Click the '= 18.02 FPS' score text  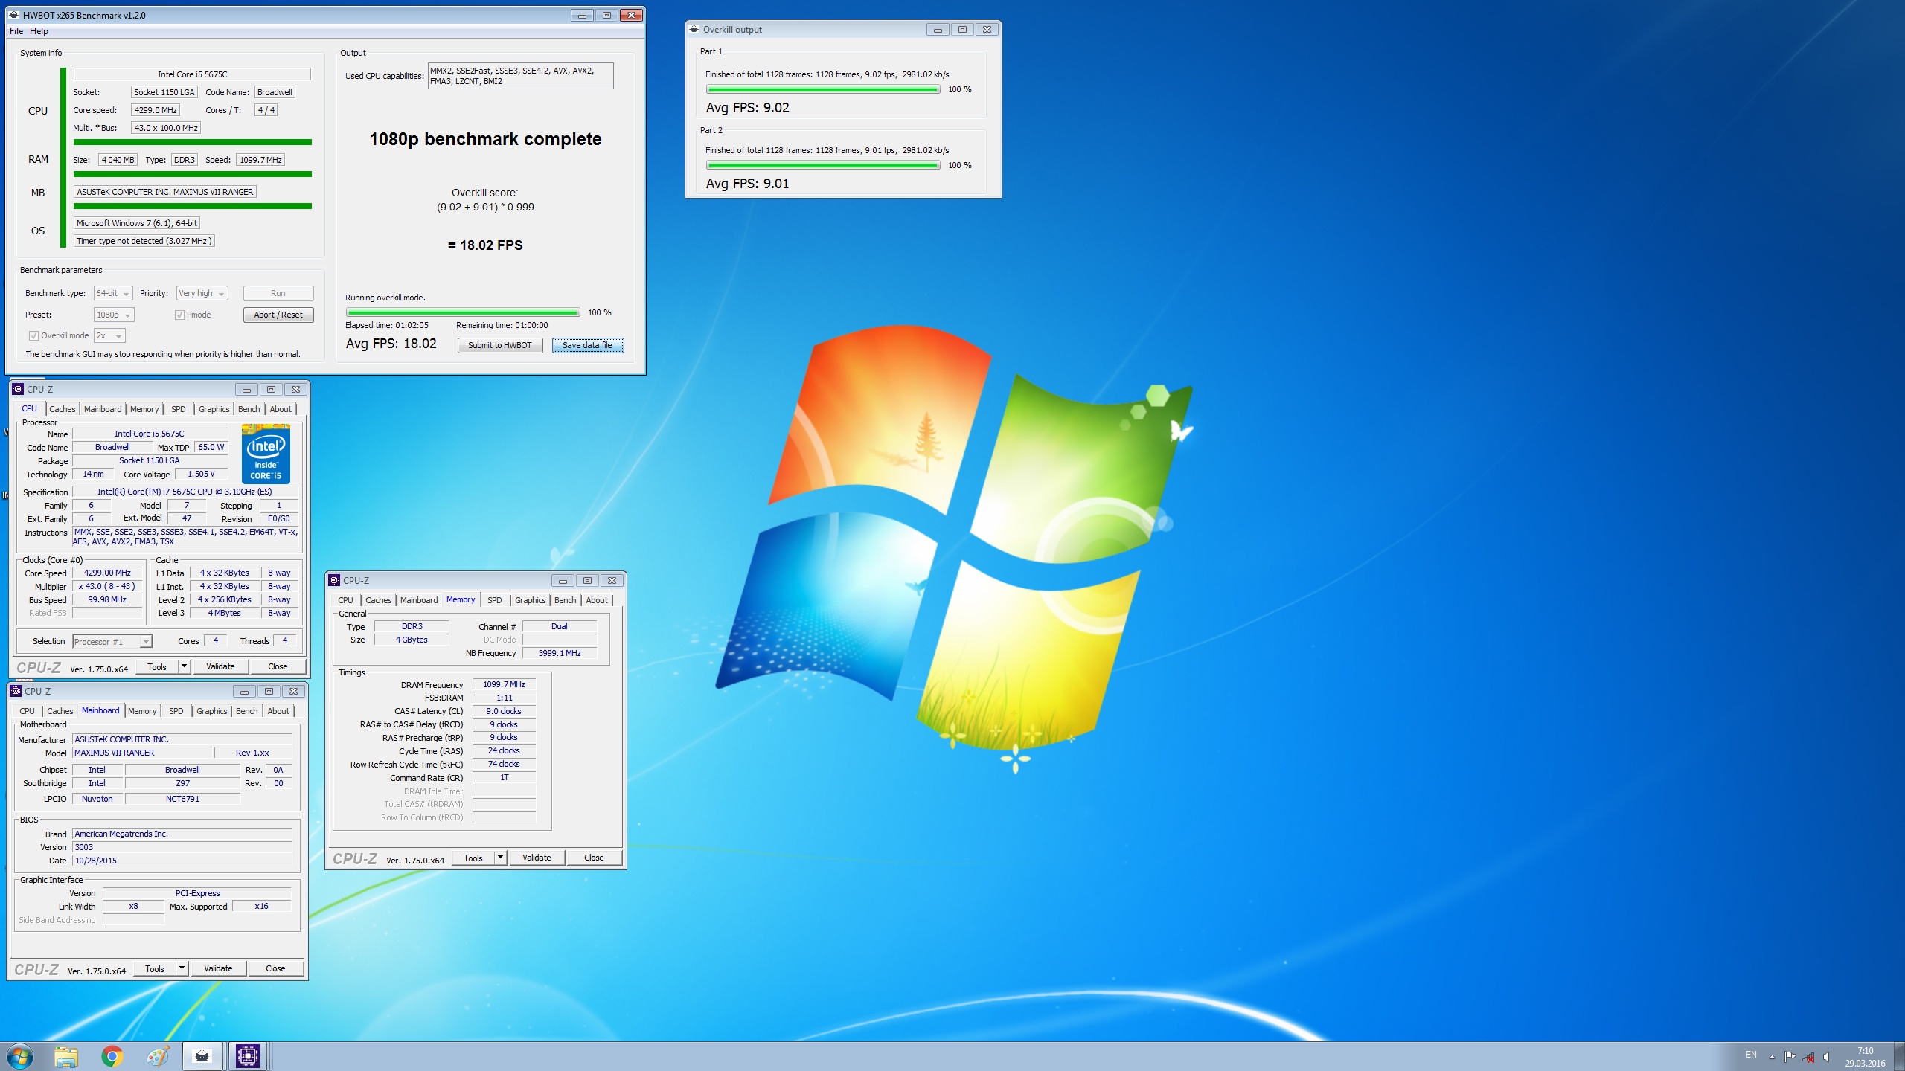tap(485, 245)
